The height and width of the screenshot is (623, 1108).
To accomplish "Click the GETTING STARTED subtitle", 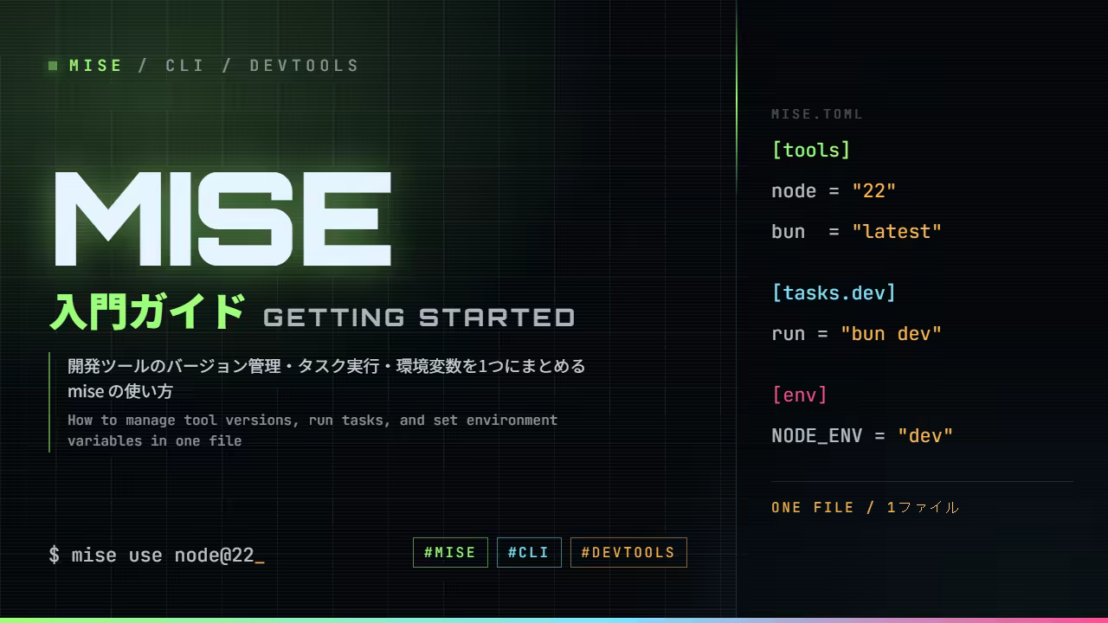I will tap(419, 318).
